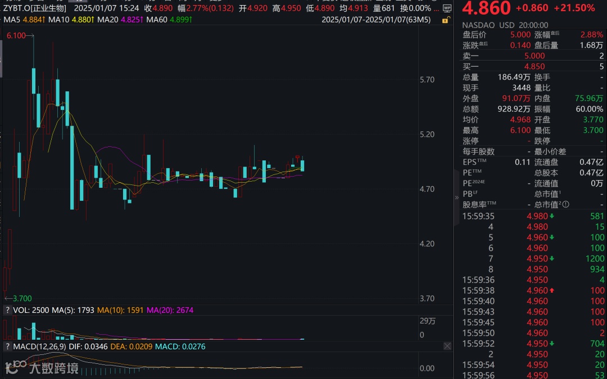Click the WP icon at top right of chart
Image resolution: width=607 pixels, height=379 pixels.
tap(447, 8)
